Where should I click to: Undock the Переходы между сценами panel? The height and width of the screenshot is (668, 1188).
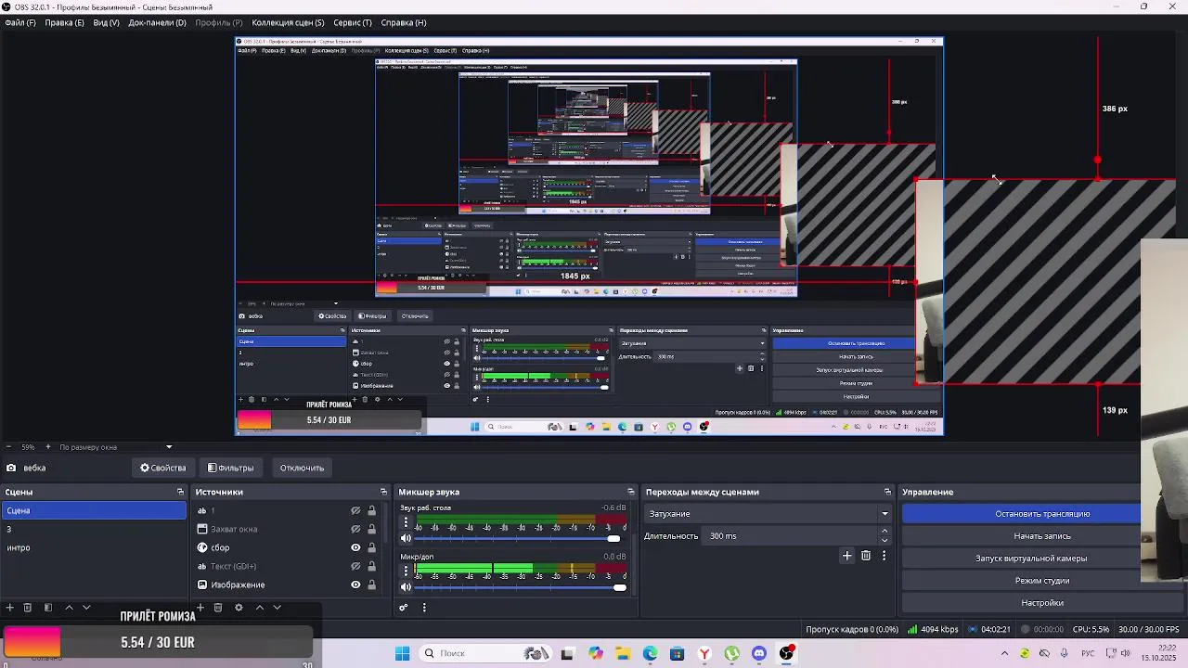point(887,492)
